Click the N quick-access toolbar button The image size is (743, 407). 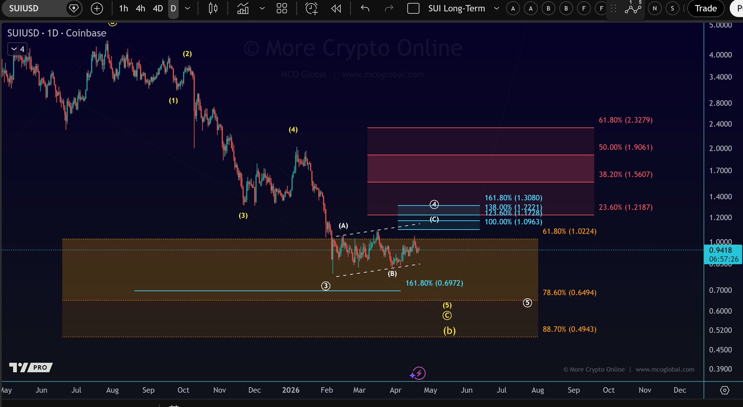tap(654, 8)
